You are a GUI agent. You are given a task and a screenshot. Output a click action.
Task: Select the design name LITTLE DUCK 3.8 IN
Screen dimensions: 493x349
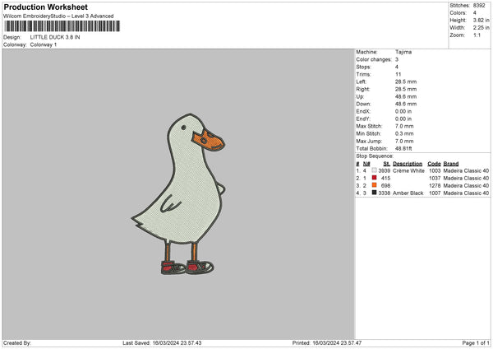pos(55,37)
